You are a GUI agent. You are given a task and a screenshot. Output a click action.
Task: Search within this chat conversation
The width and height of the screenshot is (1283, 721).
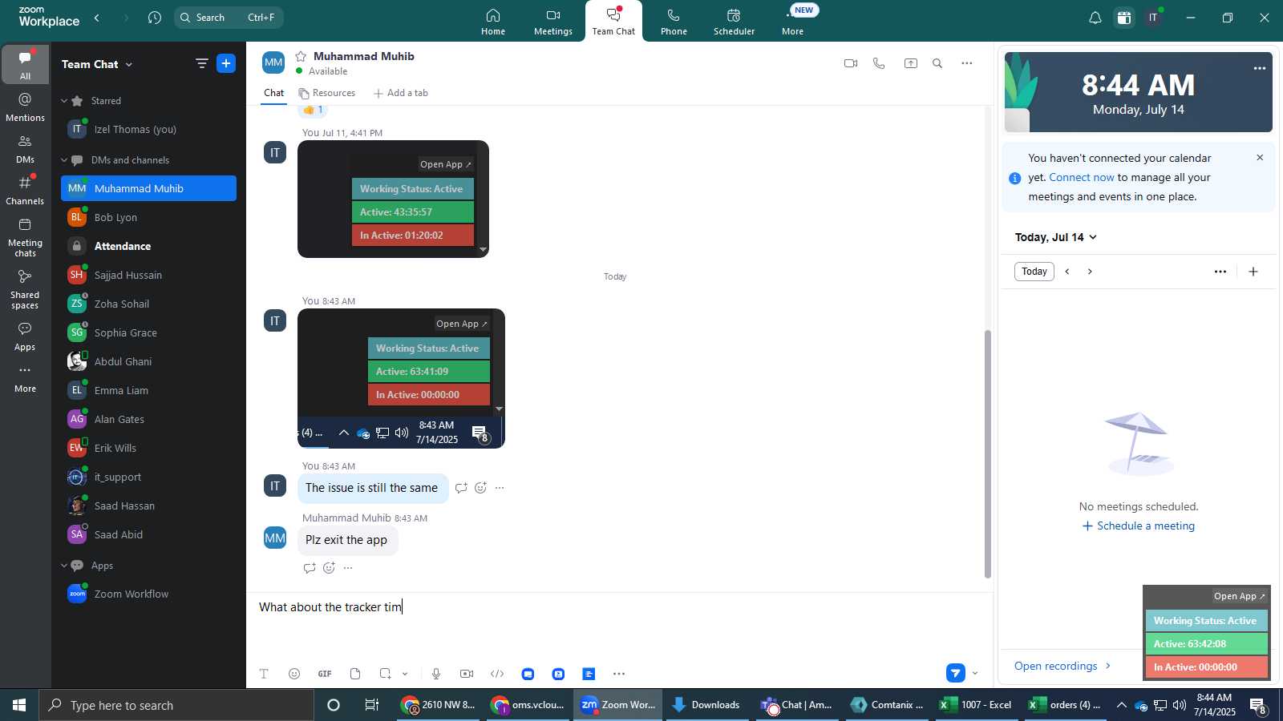(937, 63)
